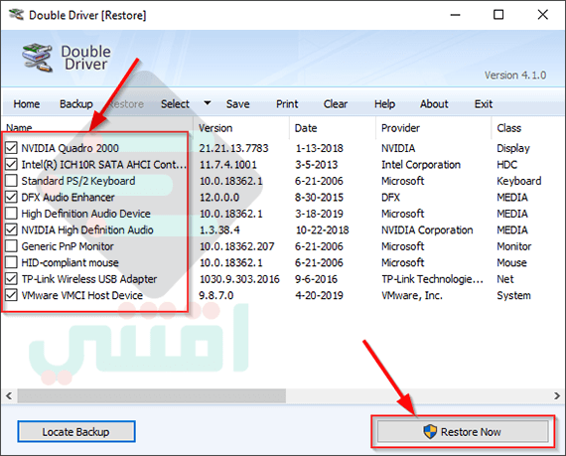Click the Select menu item
The height and width of the screenshot is (456, 566).
[x=175, y=104]
